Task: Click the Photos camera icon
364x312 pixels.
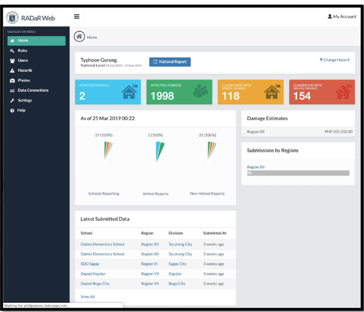Action: pos(12,80)
